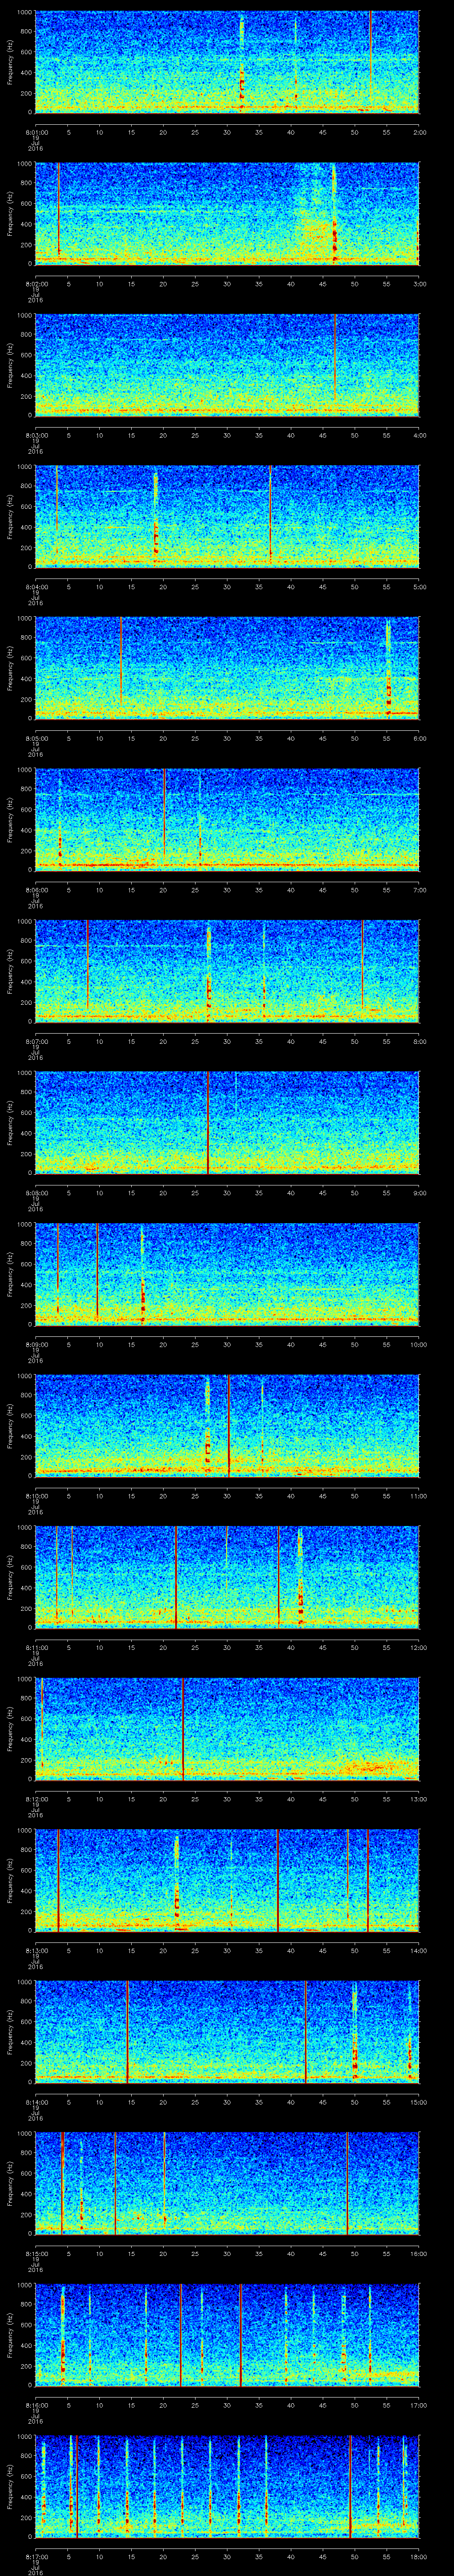Image resolution: width=454 pixels, height=2576 pixels.
Task: Click the 6:00 end time label
Action: click(419, 738)
